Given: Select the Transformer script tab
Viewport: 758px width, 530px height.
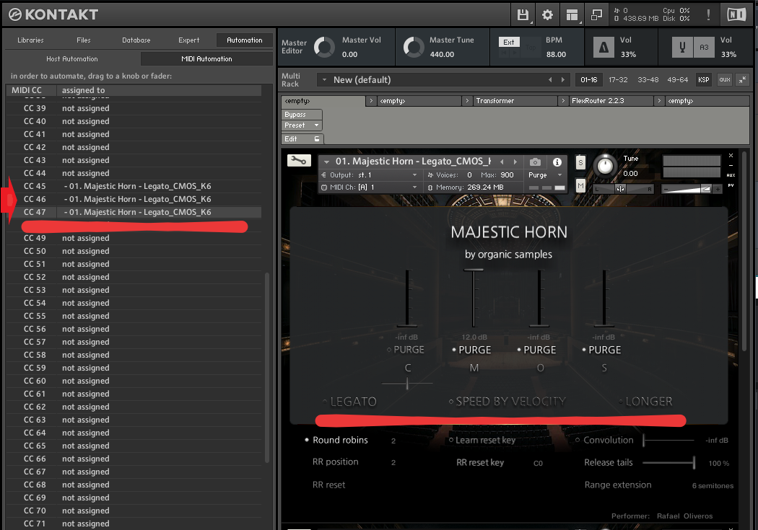Looking at the screenshot, I should click(515, 100).
